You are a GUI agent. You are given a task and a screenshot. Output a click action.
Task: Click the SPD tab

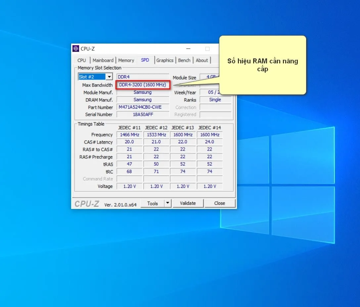[x=145, y=60]
